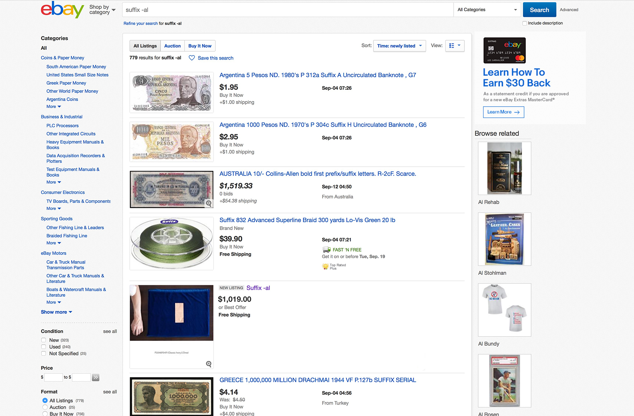The image size is (634, 416).
Task: Click the Top Rated Plus badge
Action: tap(334, 267)
